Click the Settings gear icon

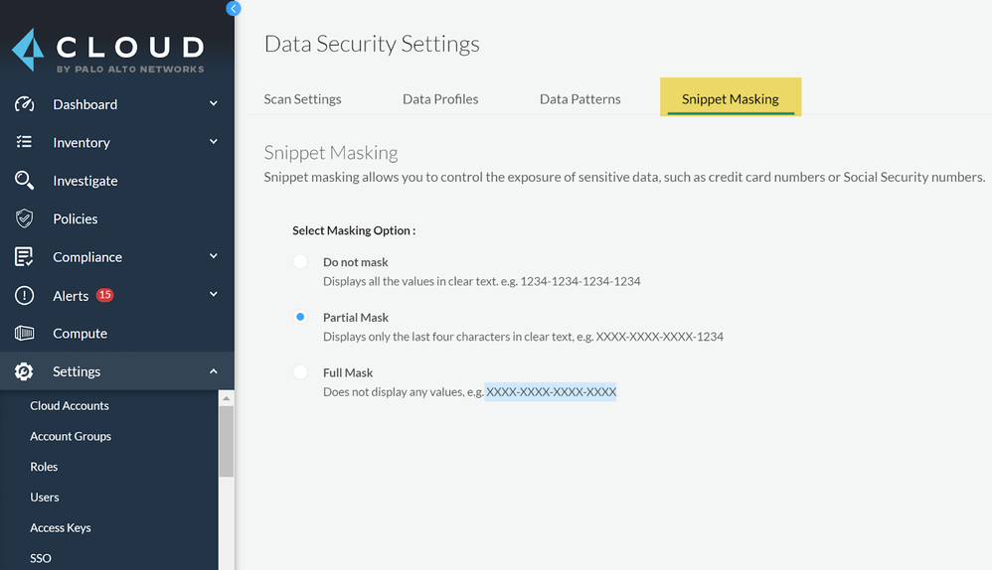click(x=25, y=371)
